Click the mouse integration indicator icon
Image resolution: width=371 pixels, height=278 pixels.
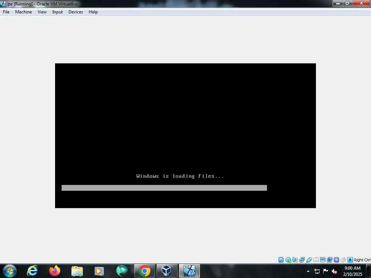(343, 260)
